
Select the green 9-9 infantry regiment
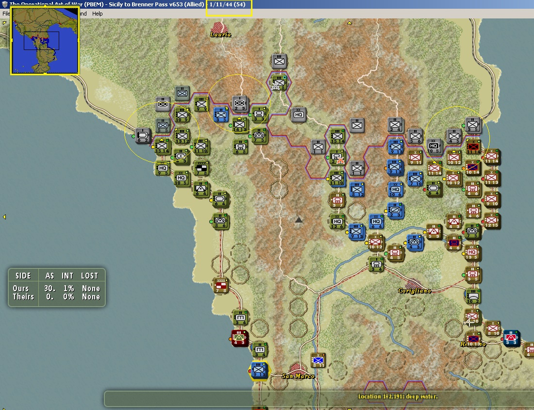(201, 104)
